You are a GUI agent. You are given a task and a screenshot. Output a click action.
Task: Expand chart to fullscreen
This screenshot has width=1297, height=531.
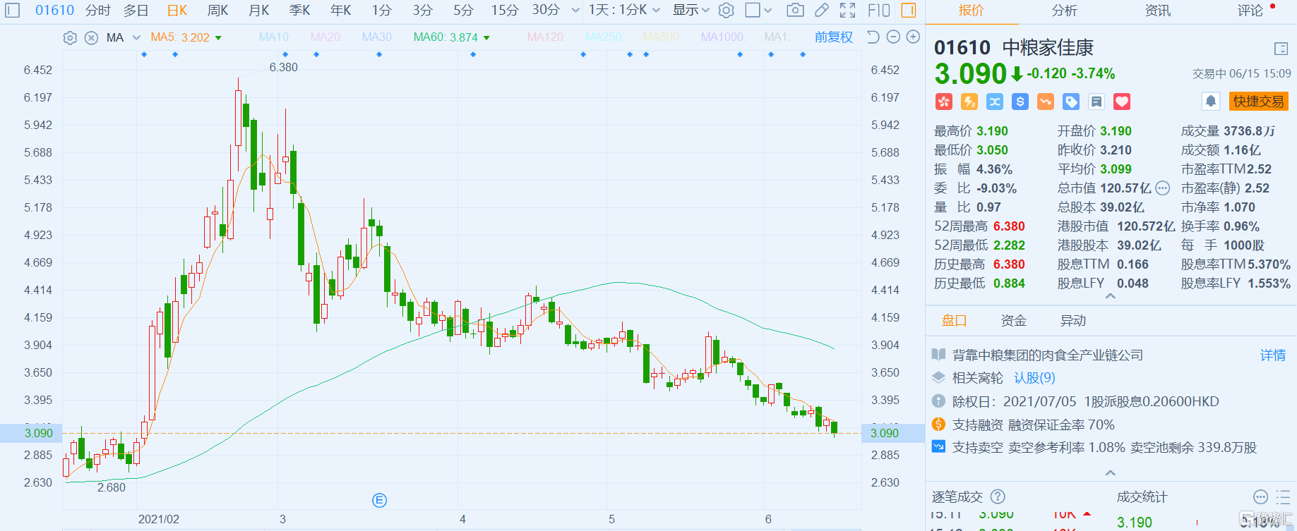pos(848,10)
